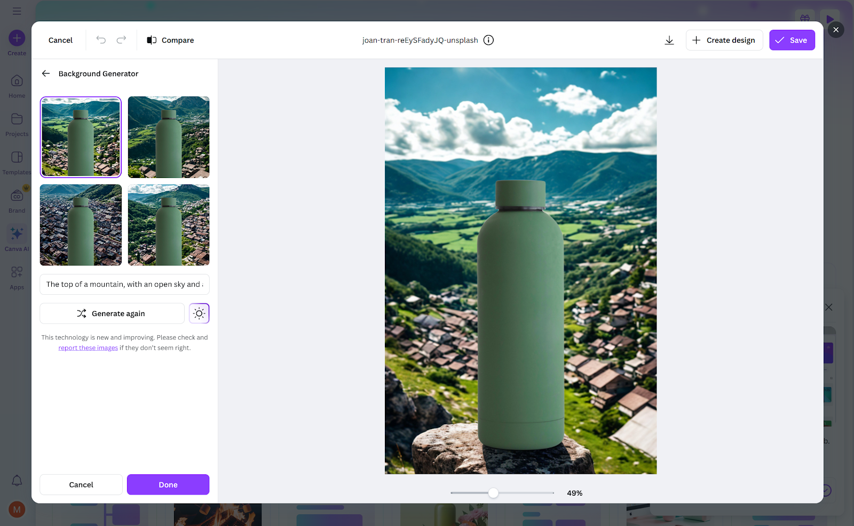Toggle the relight sun icon button
The image size is (854, 526).
(199, 313)
